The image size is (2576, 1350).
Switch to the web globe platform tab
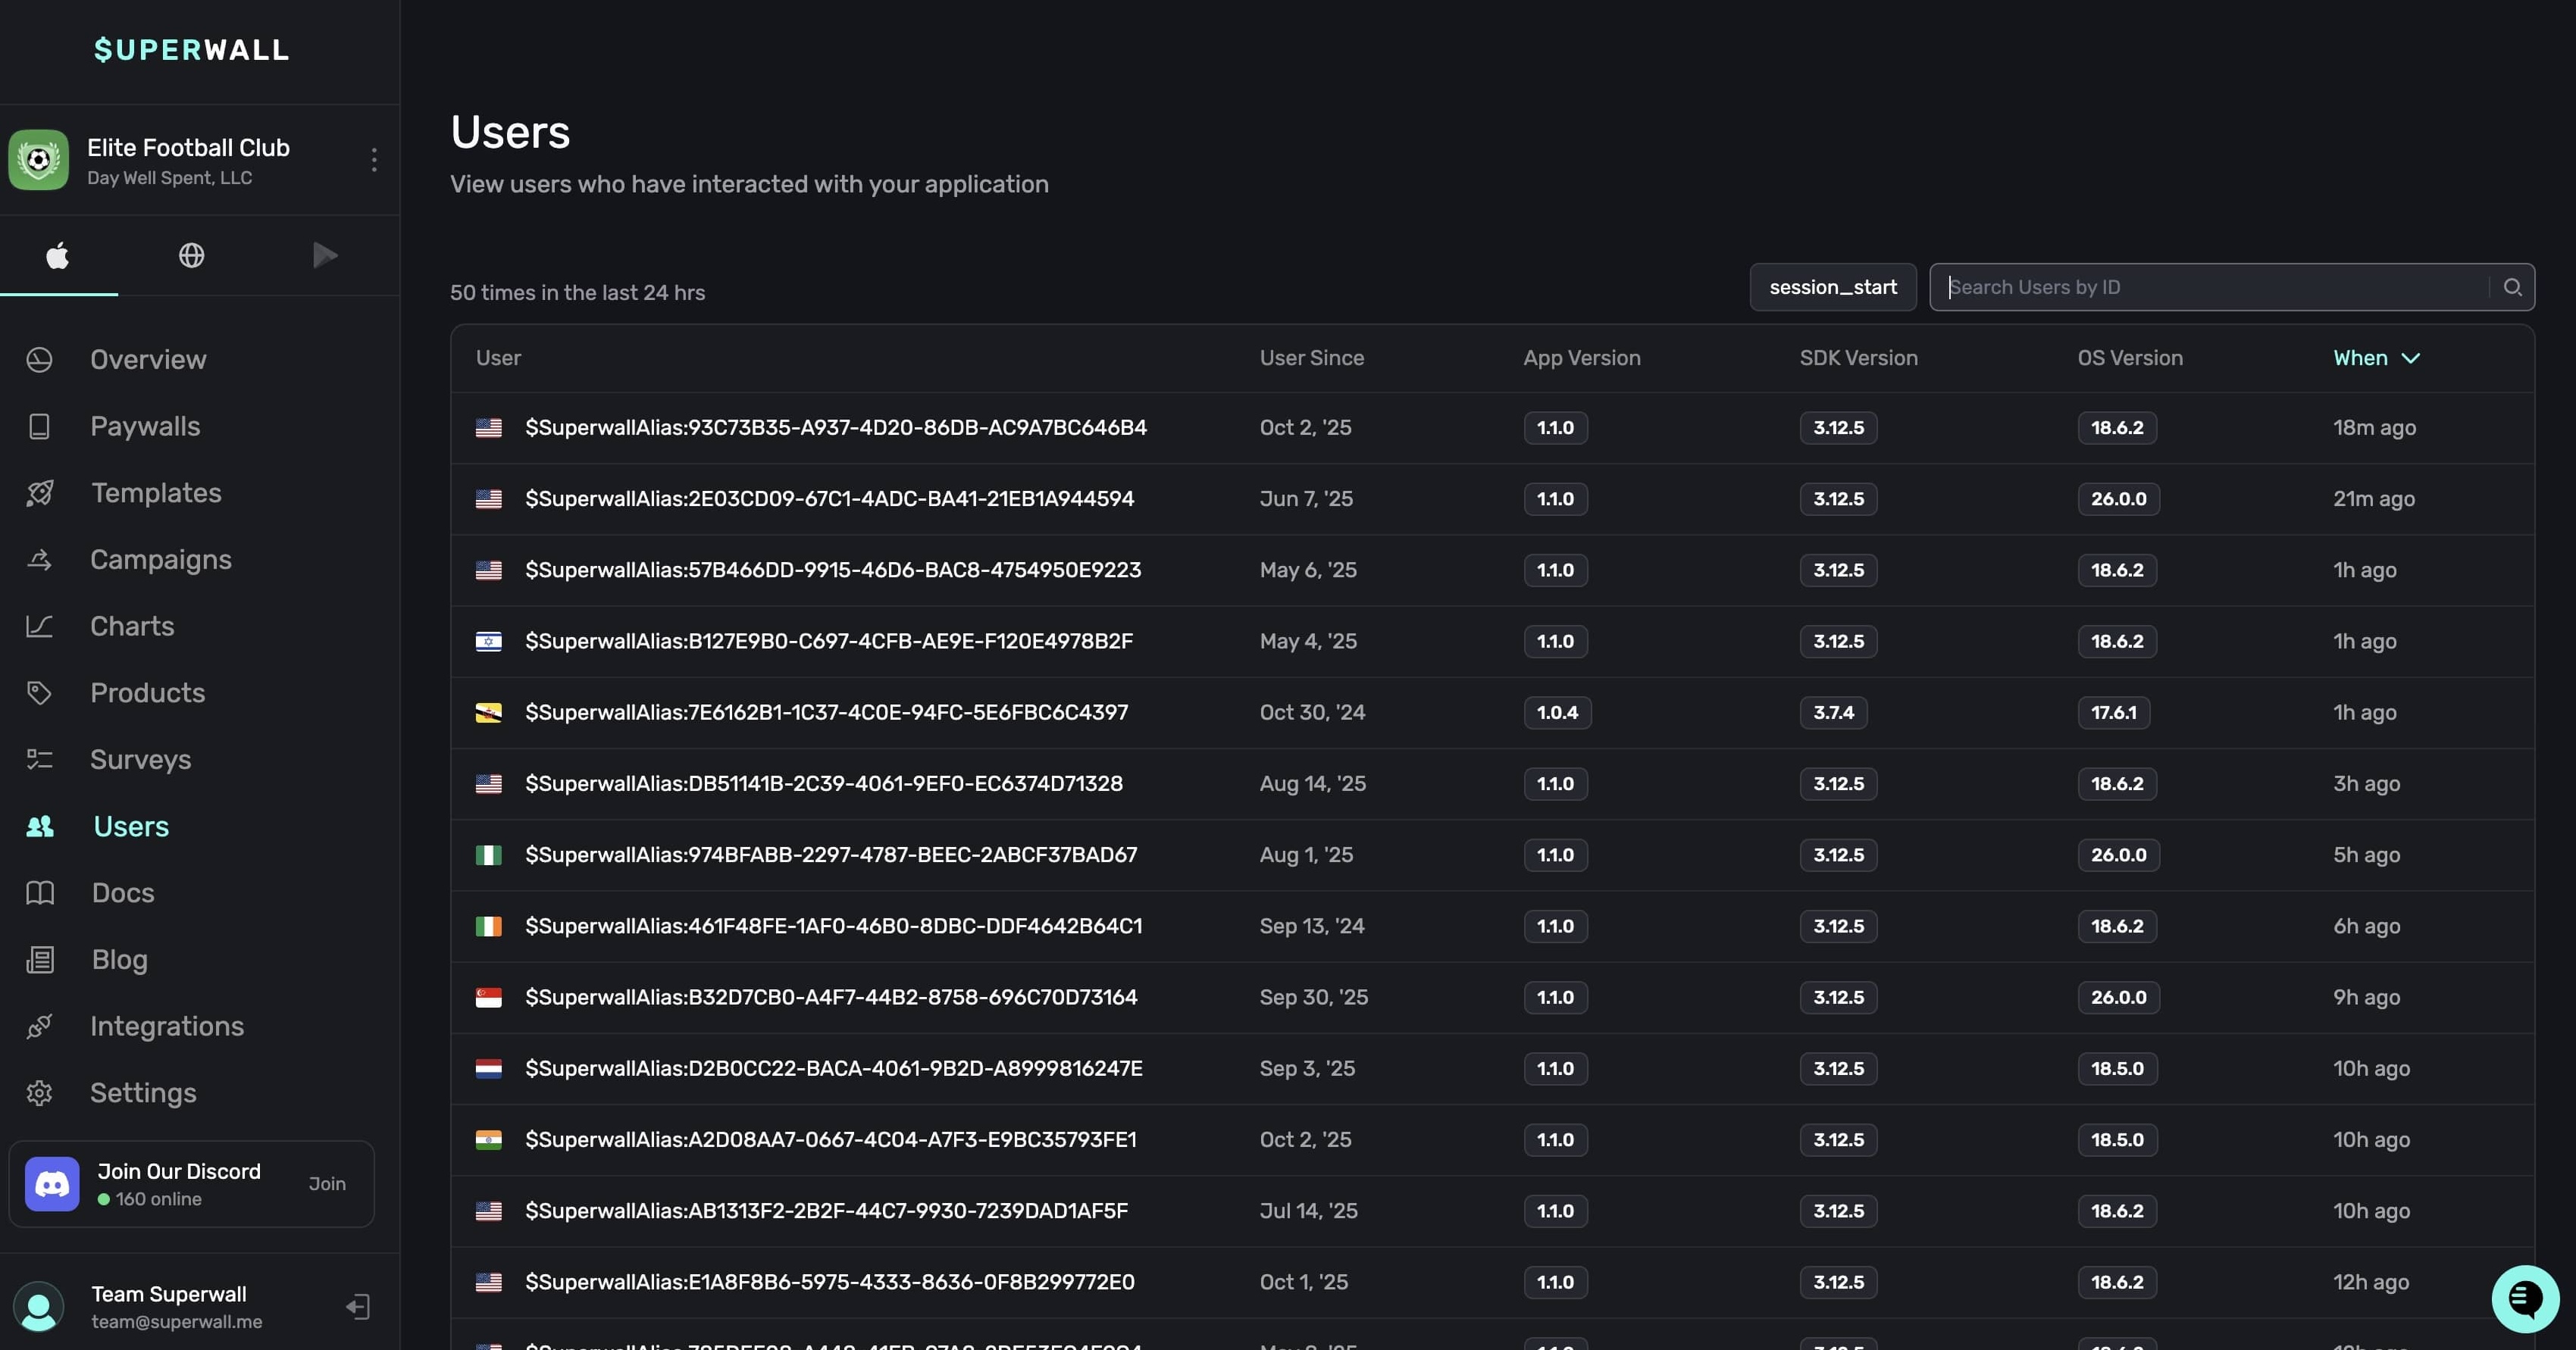point(191,256)
